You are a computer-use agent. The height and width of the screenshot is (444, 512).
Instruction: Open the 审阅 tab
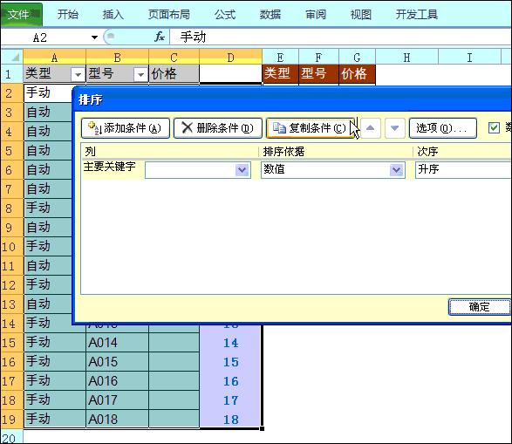pos(316,14)
